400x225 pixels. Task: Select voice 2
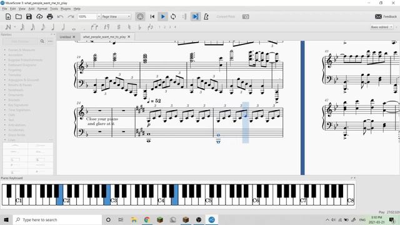coord(165,27)
